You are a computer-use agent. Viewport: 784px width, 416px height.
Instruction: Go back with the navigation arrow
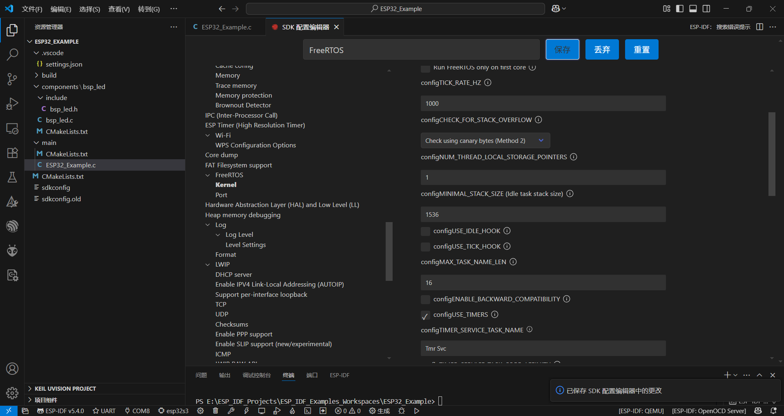click(x=222, y=9)
